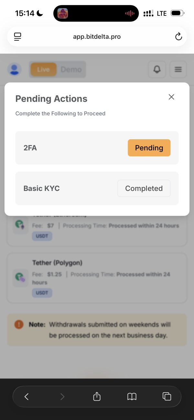Image resolution: width=194 pixels, height=420 pixels.
Task: Show open browser tabs
Action: pyautogui.click(x=167, y=396)
